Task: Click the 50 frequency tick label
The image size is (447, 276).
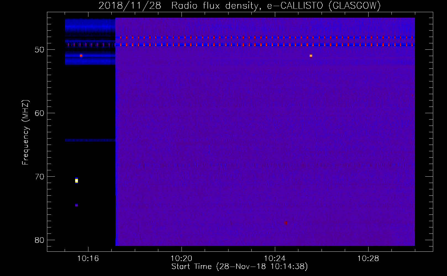Action: point(40,50)
